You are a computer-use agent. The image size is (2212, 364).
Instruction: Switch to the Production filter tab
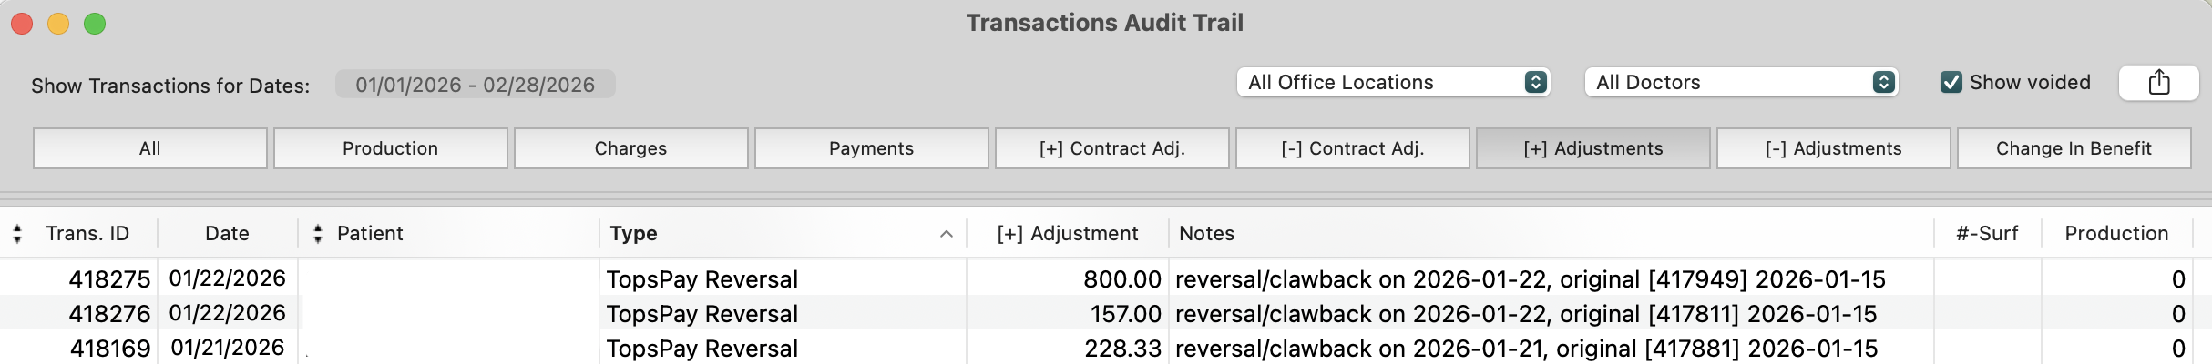coord(391,148)
